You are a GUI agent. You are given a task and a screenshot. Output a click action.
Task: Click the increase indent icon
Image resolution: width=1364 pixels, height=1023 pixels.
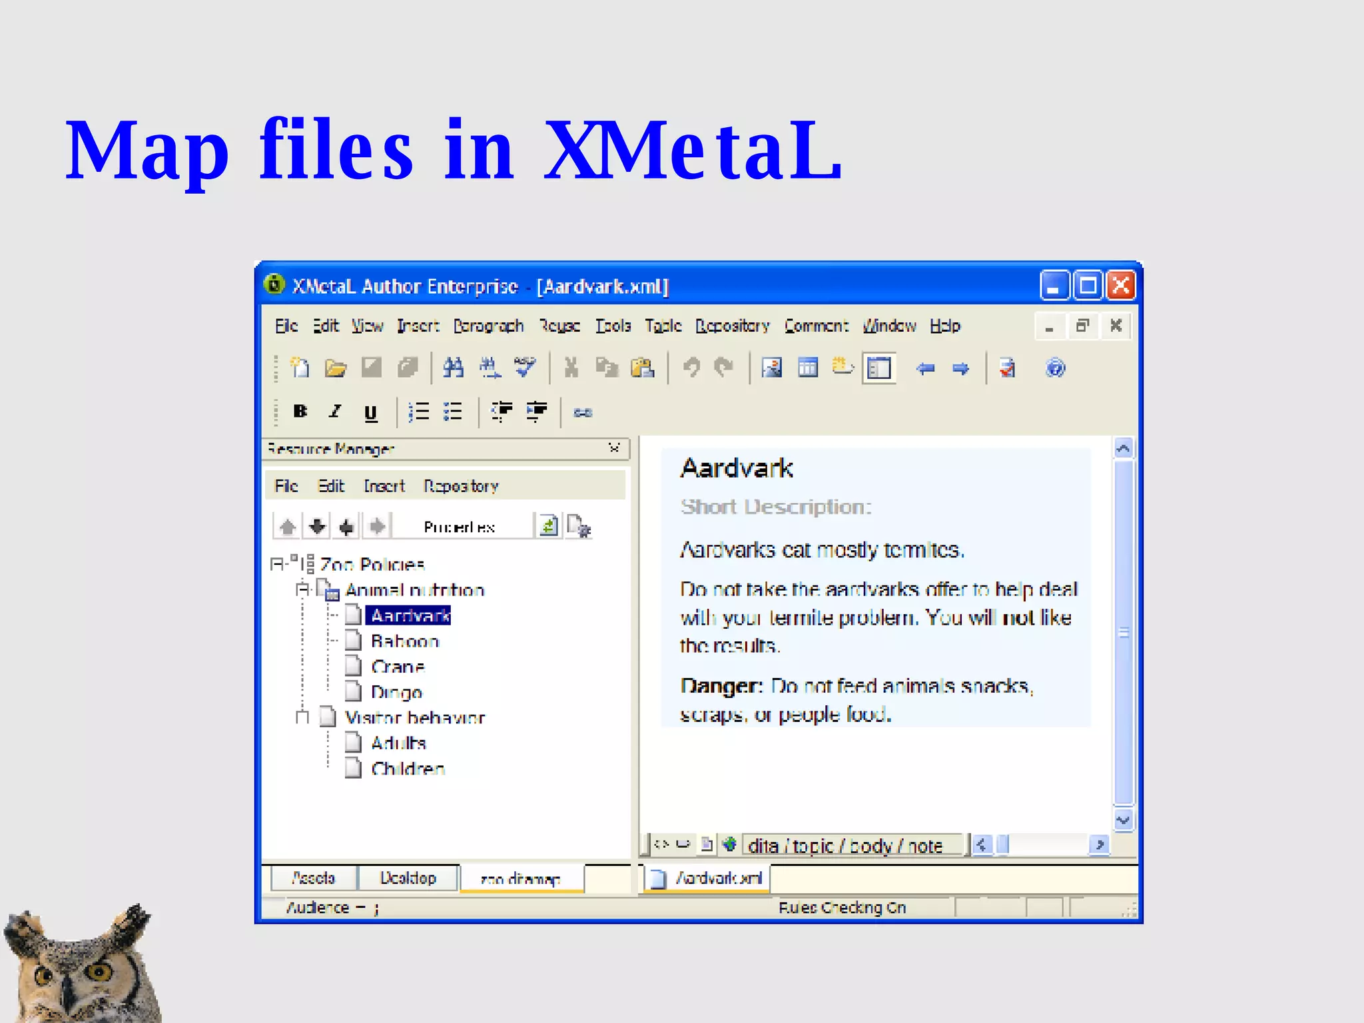[x=537, y=412]
